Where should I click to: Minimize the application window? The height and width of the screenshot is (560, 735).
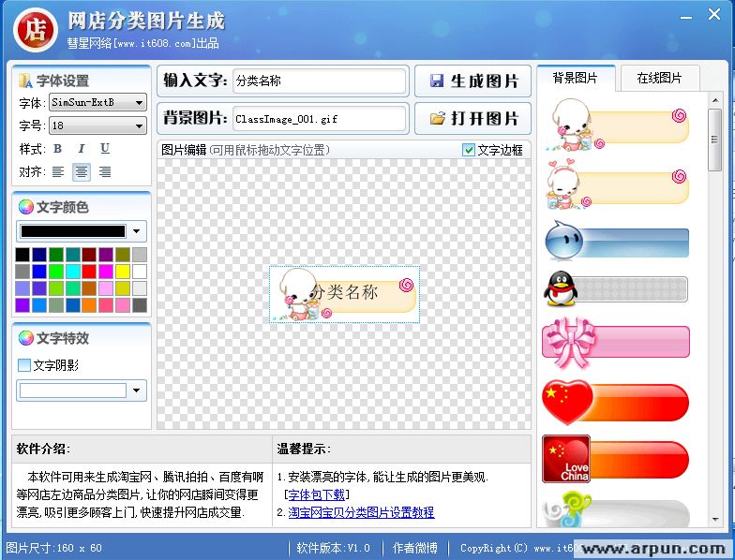tap(686, 17)
